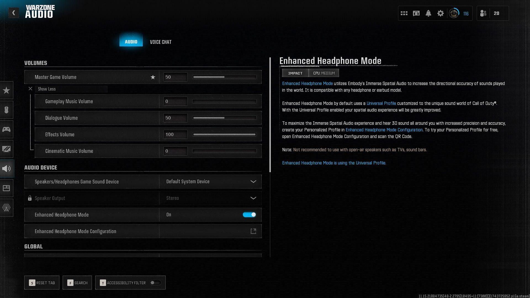Image resolution: width=530 pixels, height=298 pixels.
Task: Select Keyboard and Mouse sidebar category
Action: 6,110
